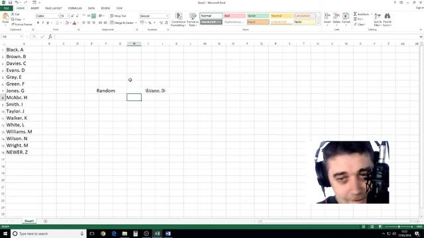The height and width of the screenshot is (238, 424).
Task: Click the AutoSum sigma icon
Action: pos(355,14)
